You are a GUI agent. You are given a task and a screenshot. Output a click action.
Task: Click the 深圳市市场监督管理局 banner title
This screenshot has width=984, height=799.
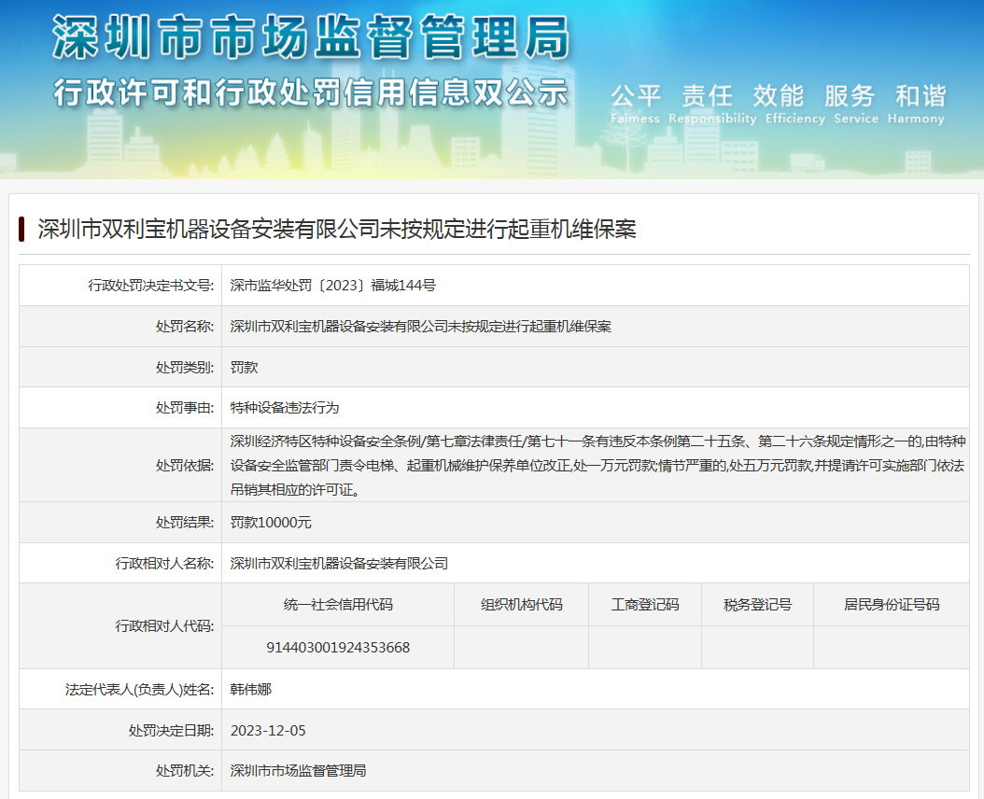(x=311, y=37)
